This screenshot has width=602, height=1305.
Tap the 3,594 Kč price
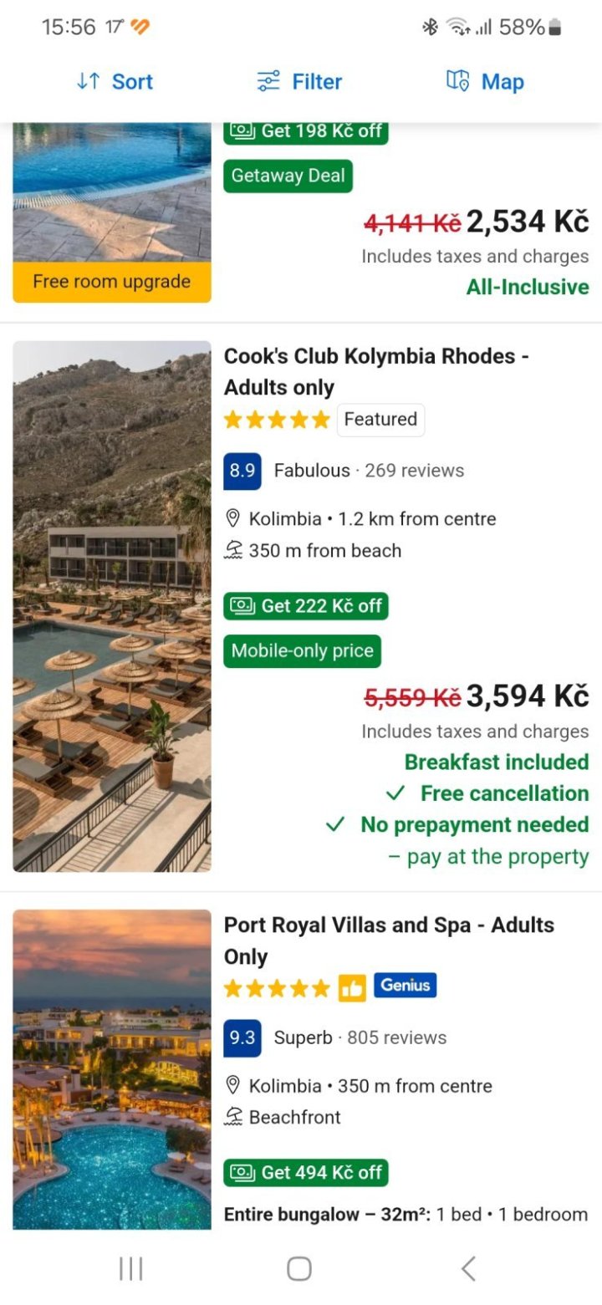[x=527, y=696]
